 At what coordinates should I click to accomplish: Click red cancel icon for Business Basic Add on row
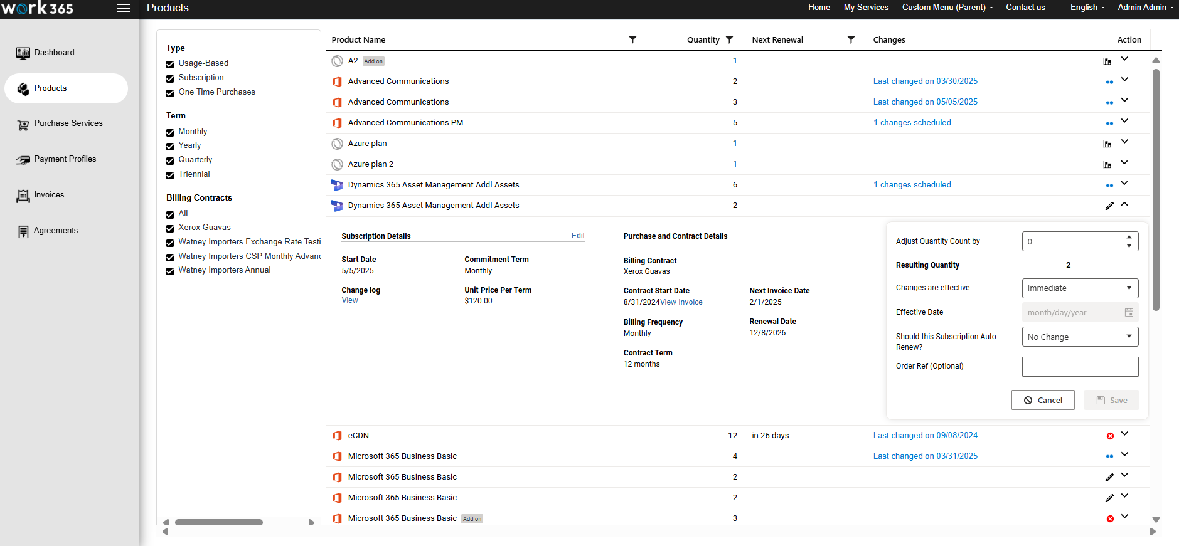1110,518
